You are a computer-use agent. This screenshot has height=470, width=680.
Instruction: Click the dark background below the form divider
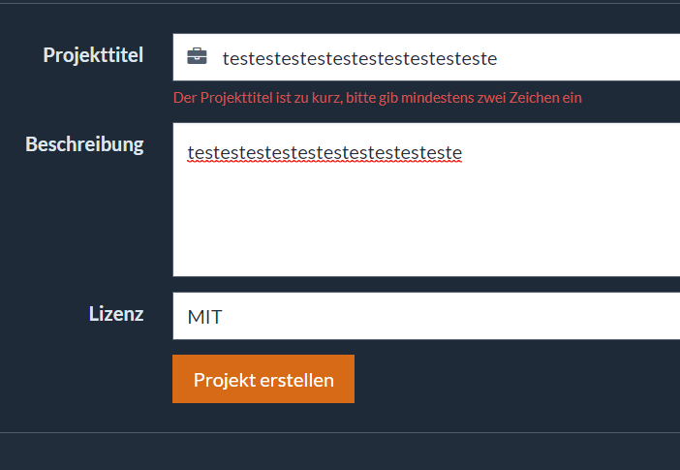click(339, 454)
